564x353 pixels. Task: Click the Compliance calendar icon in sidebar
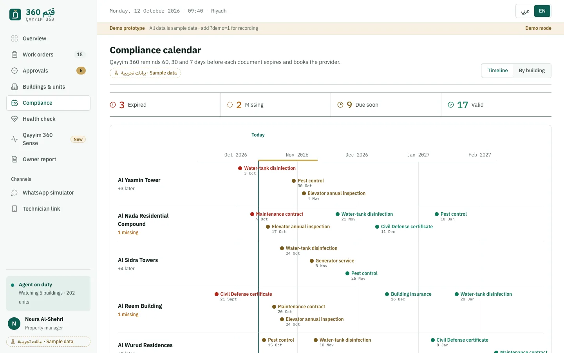point(14,103)
